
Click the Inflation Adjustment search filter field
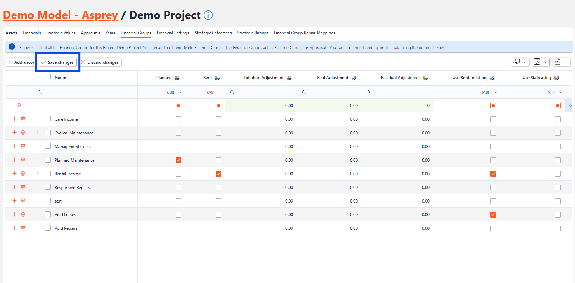point(262,92)
